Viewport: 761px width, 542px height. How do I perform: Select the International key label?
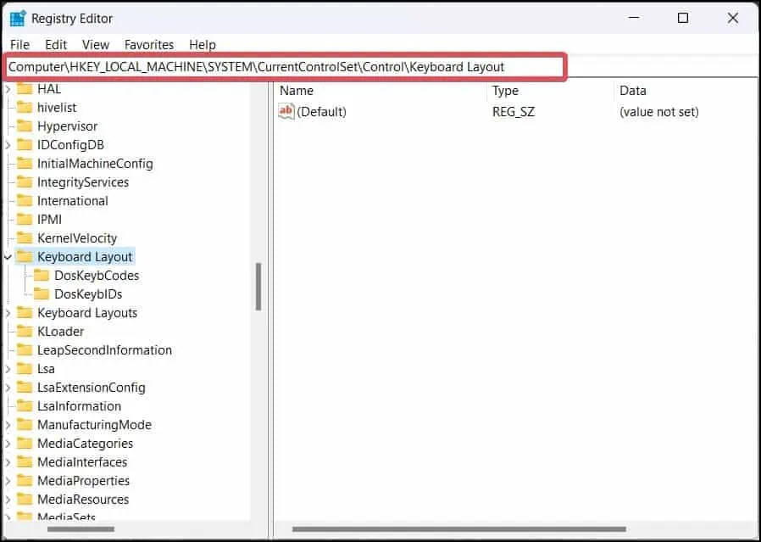tap(73, 200)
